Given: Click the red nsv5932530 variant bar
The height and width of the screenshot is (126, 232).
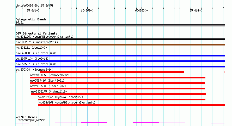Looking at the screenshot, I should click(x=118, y=89).
